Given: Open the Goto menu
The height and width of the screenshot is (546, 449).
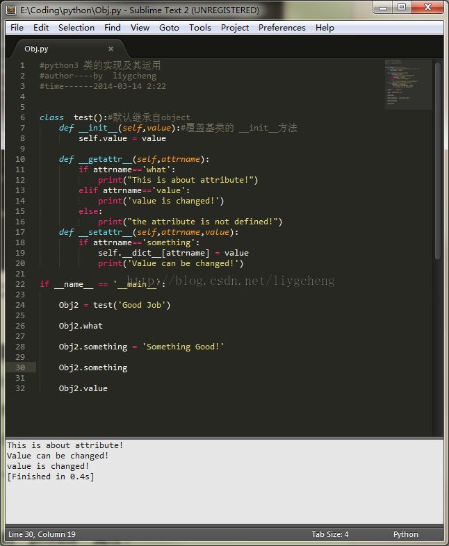Looking at the screenshot, I should point(169,28).
